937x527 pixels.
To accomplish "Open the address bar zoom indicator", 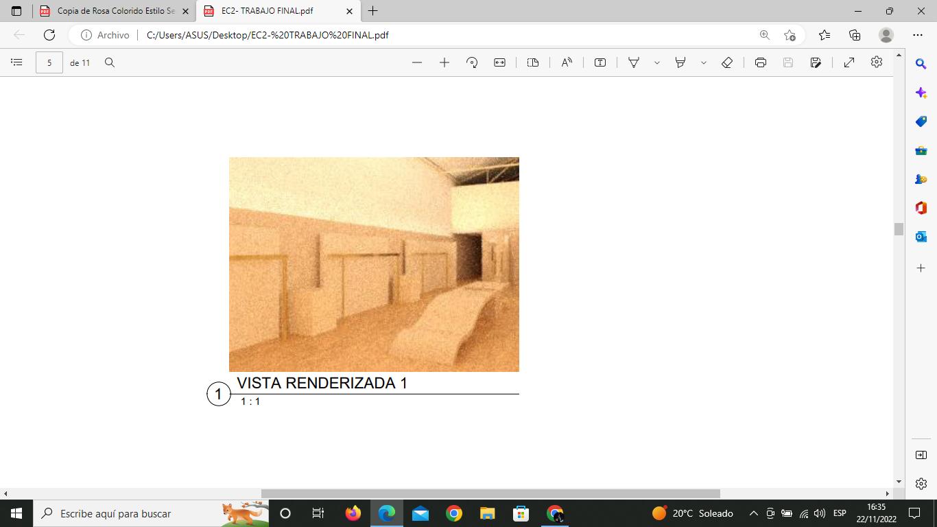I will [764, 35].
